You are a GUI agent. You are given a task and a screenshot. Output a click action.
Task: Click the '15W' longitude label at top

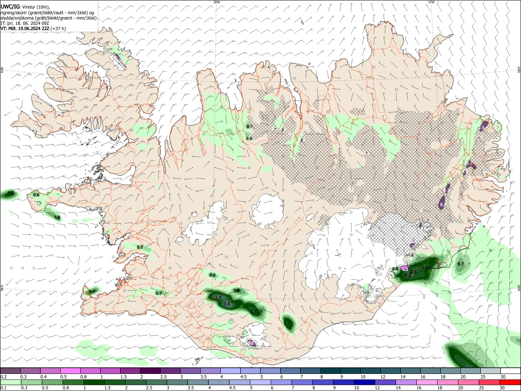click(431, 2)
